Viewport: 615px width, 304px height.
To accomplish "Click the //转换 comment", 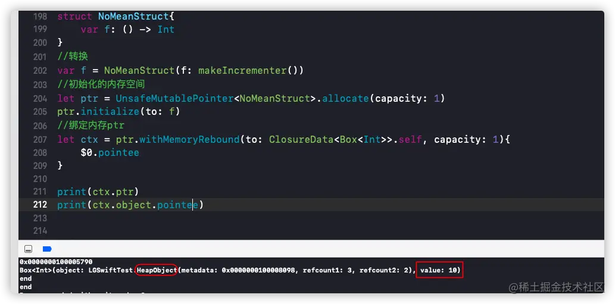I will tap(73, 57).
